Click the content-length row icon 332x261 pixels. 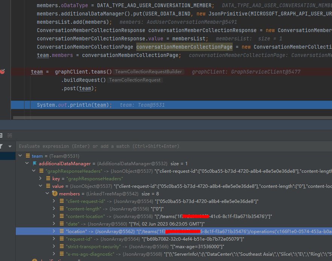tap(62, 209)
